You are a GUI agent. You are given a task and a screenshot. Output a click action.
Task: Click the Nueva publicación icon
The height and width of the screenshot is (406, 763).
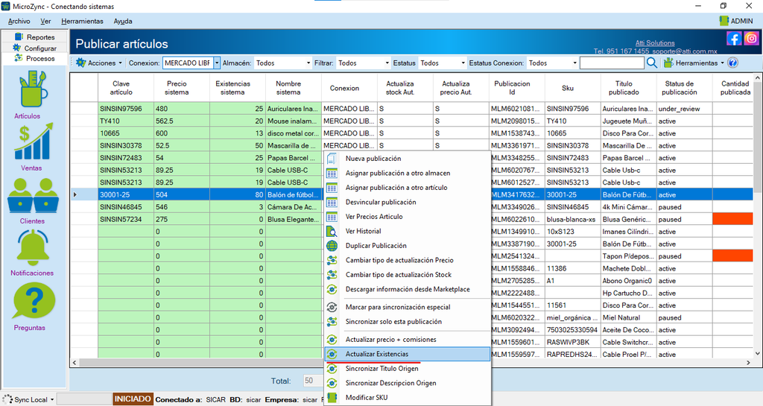click(332, 159)
